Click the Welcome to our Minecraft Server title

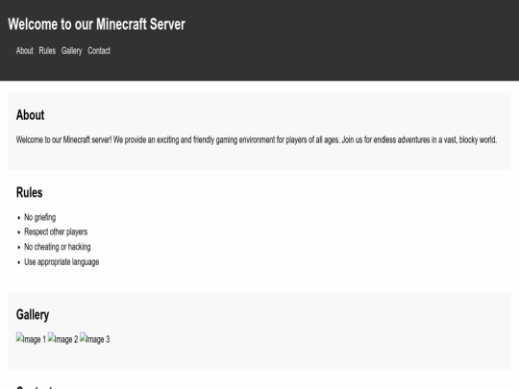[x=97, y=24]
